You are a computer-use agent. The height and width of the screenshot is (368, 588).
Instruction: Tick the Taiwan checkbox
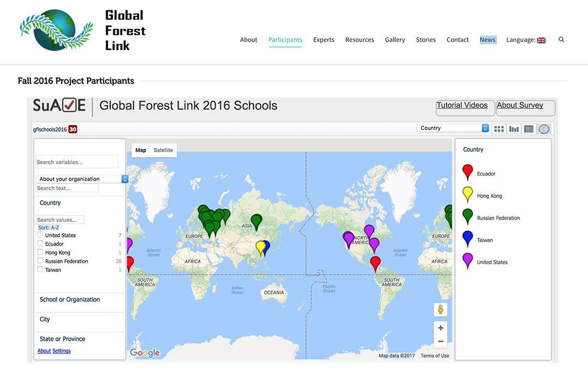(x=40, y=269)
